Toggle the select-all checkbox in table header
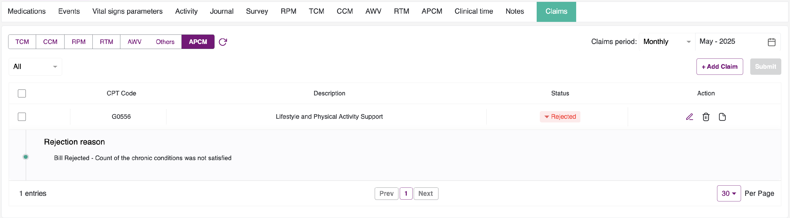The width and height of the screenshot is (790, 218). (x=22, y=93)
